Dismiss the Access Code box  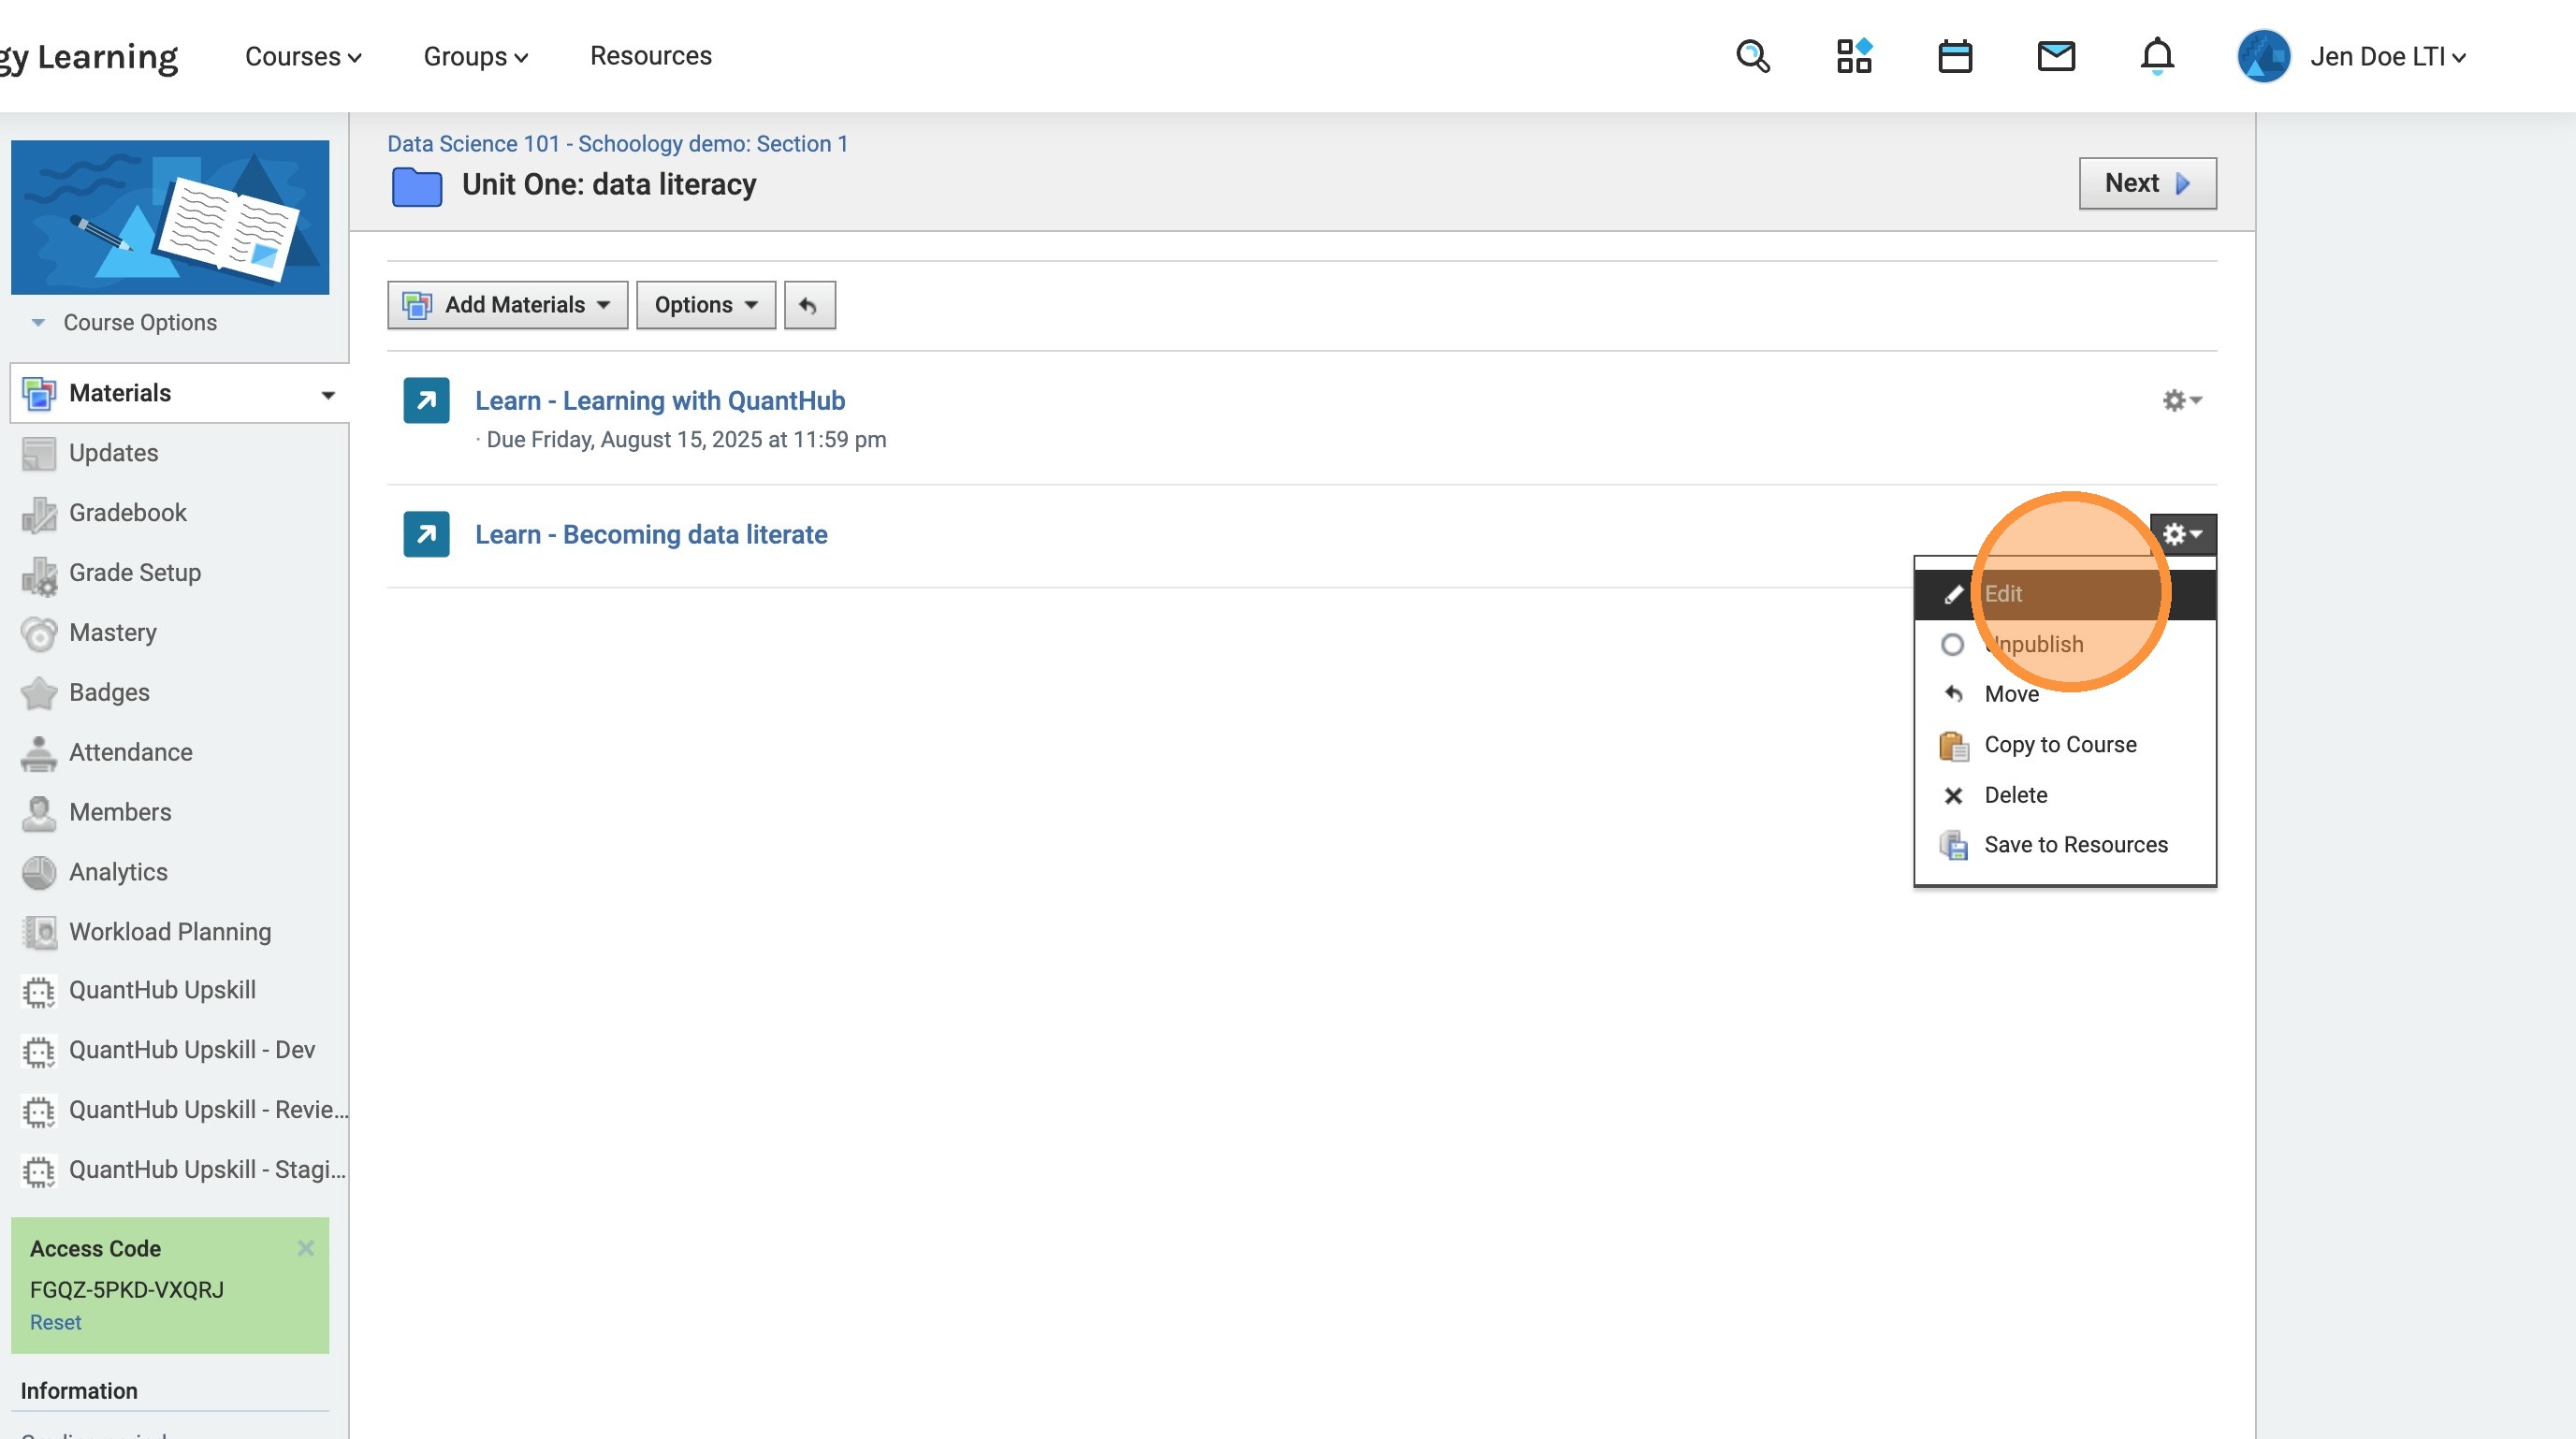click(306, 1247)
